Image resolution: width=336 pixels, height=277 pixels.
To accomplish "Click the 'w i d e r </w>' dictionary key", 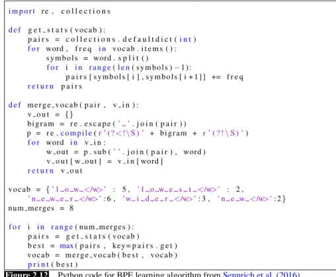I will (160, 199).
